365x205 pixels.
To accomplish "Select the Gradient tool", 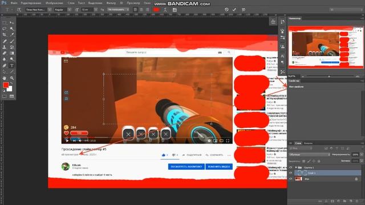I will [x=11, y=53].
